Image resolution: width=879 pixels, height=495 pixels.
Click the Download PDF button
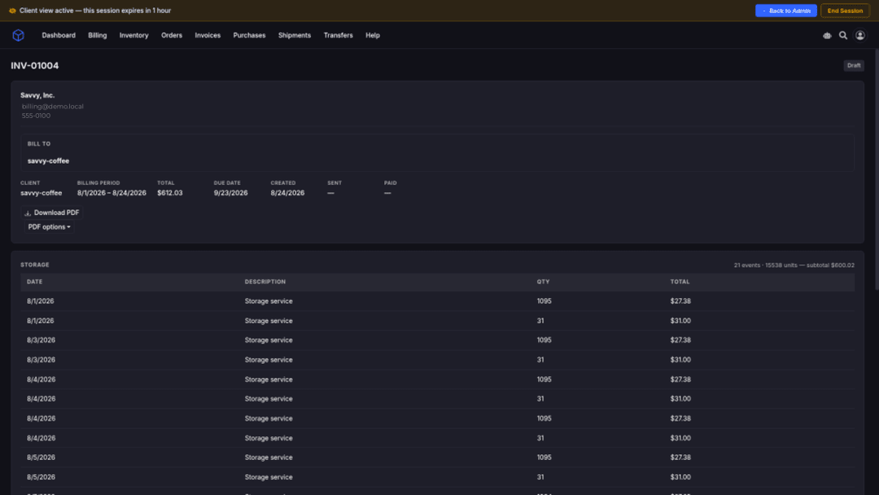[51, 212]
